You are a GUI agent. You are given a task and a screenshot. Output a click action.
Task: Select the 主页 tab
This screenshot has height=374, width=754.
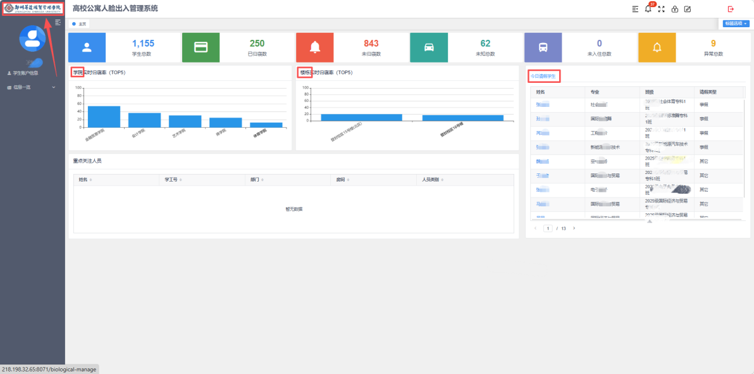[x=80, y=24]
